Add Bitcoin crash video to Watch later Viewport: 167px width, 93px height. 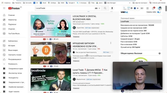pos(69,44)
